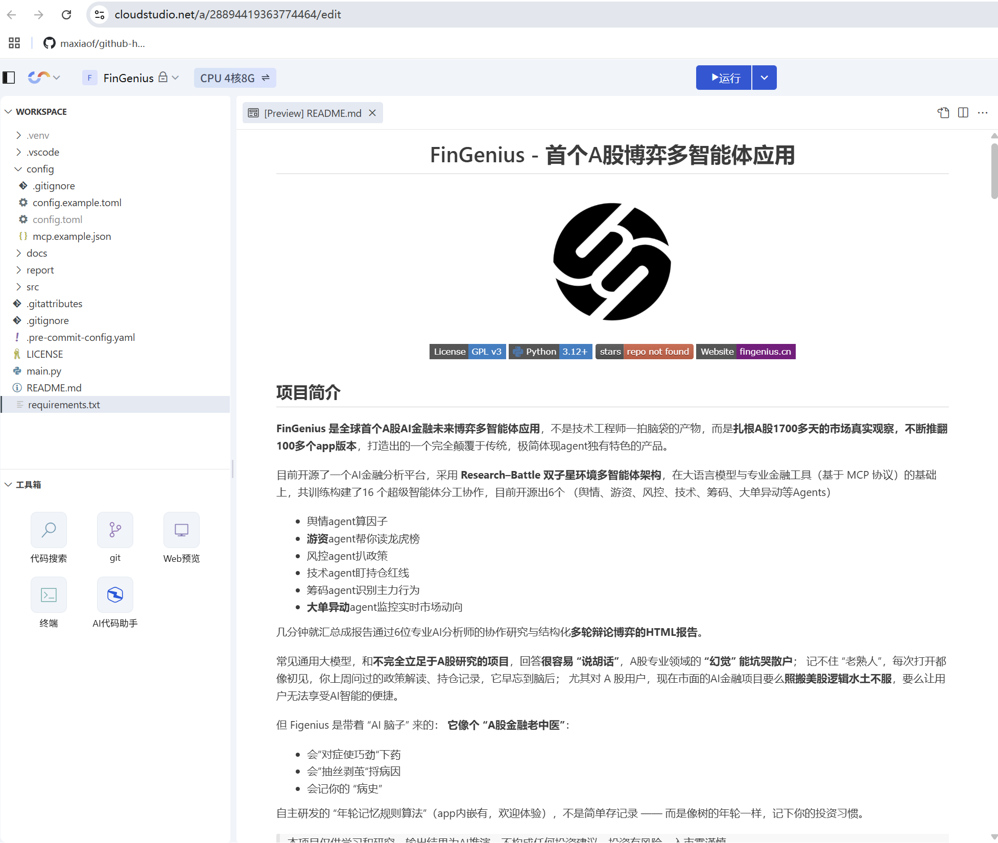Open the LICENSE file
The width and height of the screenshot is (998, 843).
coord(44,354)
